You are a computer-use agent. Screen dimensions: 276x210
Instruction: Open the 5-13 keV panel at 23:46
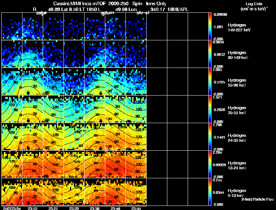pyautogui.click(x=115, y=192)
